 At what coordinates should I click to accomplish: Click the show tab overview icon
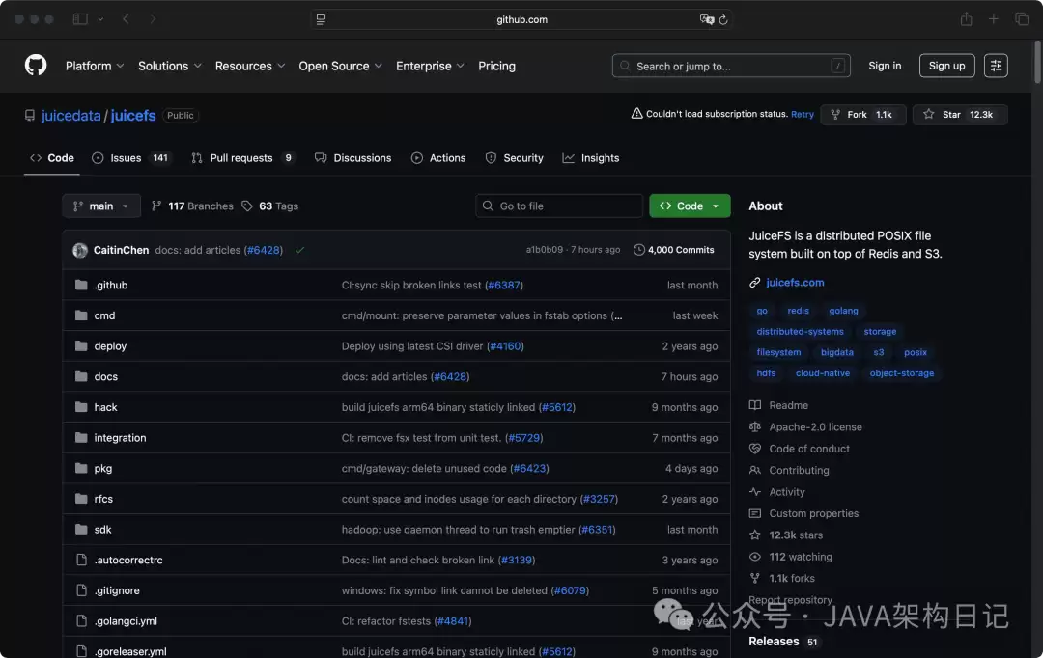tap(1022, 19)
